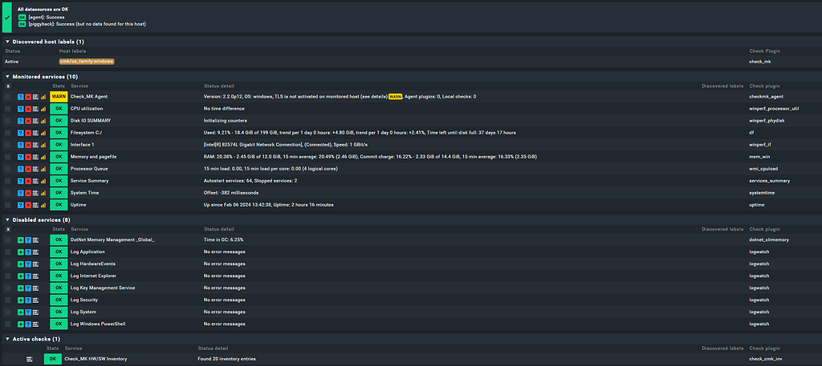Tick the checkbox for Check_MK Agent row
Image resolution: width=822 pixels, height=366 pixels.
click(x=8, y=96)
